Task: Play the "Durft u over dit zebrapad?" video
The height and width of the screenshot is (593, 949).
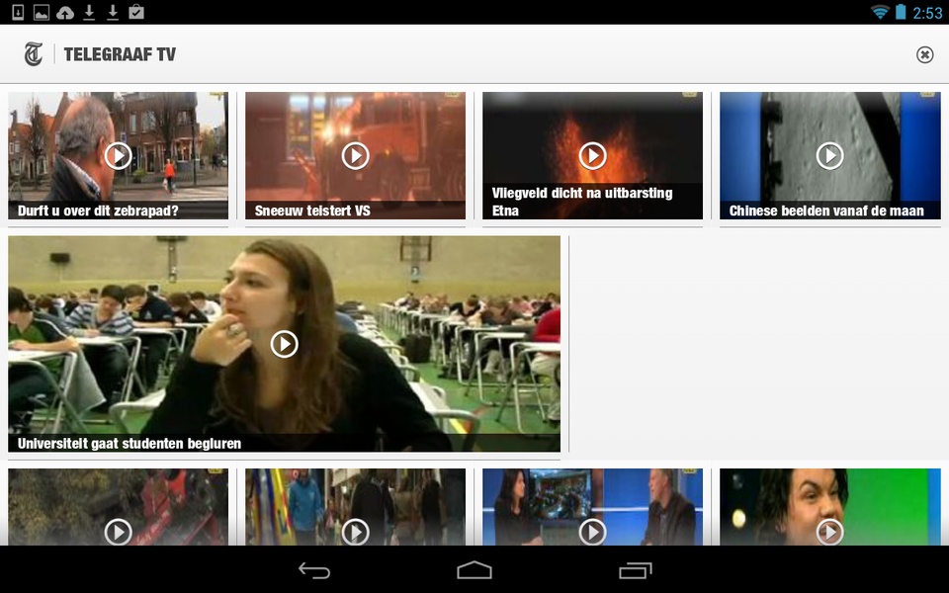Action: coord(118,156)
